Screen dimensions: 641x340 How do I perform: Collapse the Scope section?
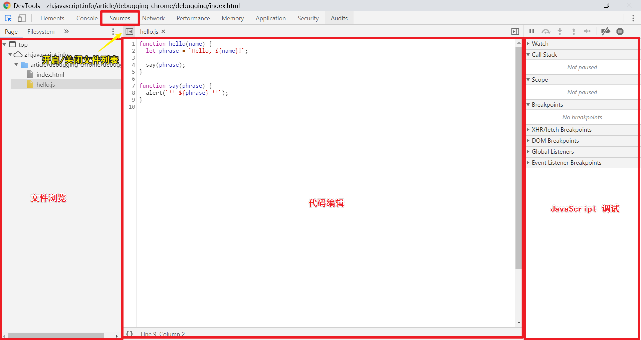pyautogui.click(x=582, y=80)
